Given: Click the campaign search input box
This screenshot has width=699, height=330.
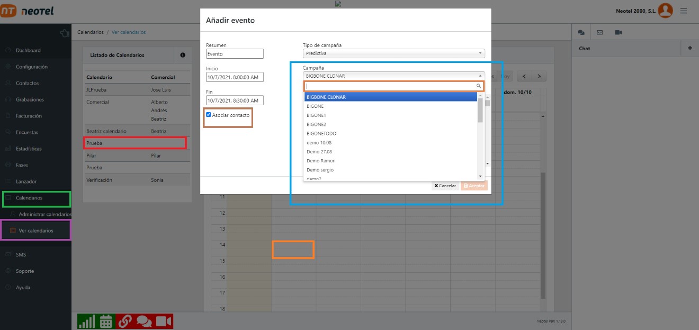Looking at the screenshot, I should (390, 86).
